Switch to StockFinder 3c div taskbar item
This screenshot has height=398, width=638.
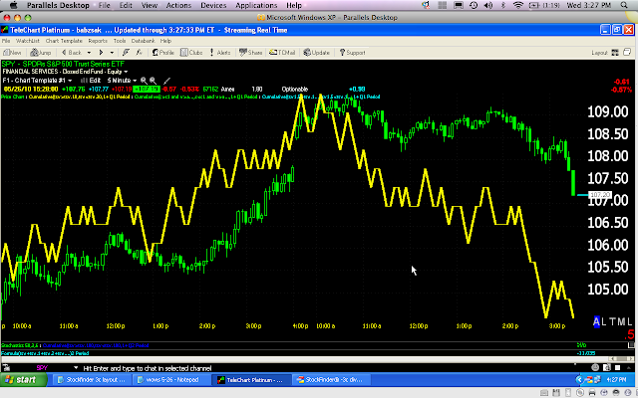[333, 380]
